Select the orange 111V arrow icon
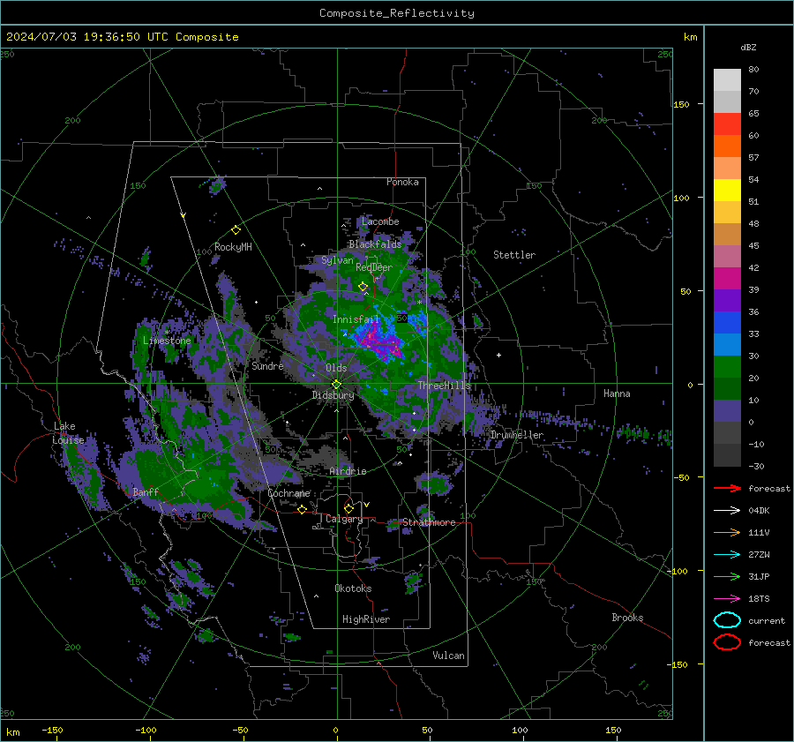This screenshot has width=794, height=742. pyautogui.click(x=727, y=532)
